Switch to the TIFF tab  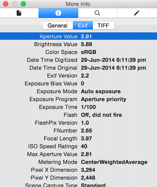(104, 26)
